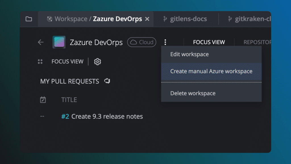Viewport: 291px width, 164px height.
Task: Choose Create manual Azure workspace
Action: pos(211,71)
